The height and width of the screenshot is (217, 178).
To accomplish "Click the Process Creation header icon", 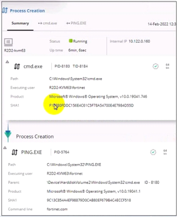I will (5, 10).
